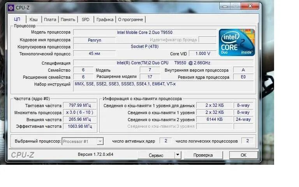Click the bus speed value 265.96 МГц
The image size is (299, 187).
80,119
